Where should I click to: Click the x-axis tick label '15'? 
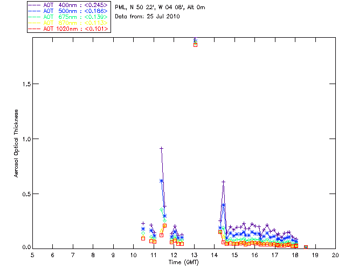[234, 255]
